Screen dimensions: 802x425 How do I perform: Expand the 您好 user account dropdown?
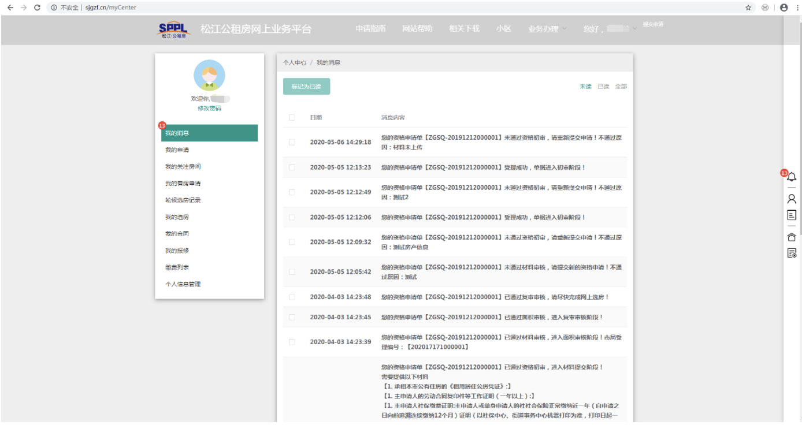(610, 29)
